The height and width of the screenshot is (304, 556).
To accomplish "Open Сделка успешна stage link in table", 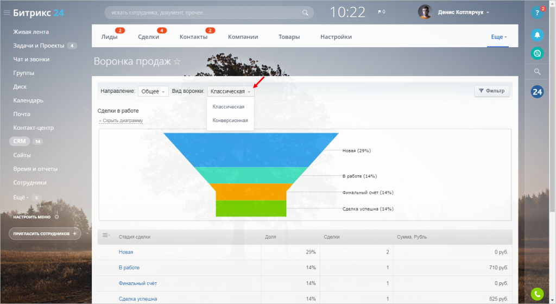I will coord(137,299).
